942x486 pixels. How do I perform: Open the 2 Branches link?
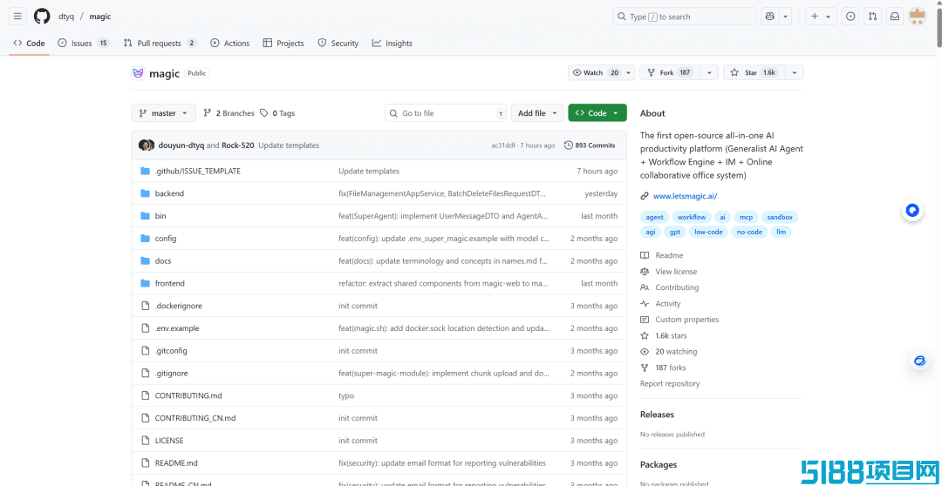point(229,113)
